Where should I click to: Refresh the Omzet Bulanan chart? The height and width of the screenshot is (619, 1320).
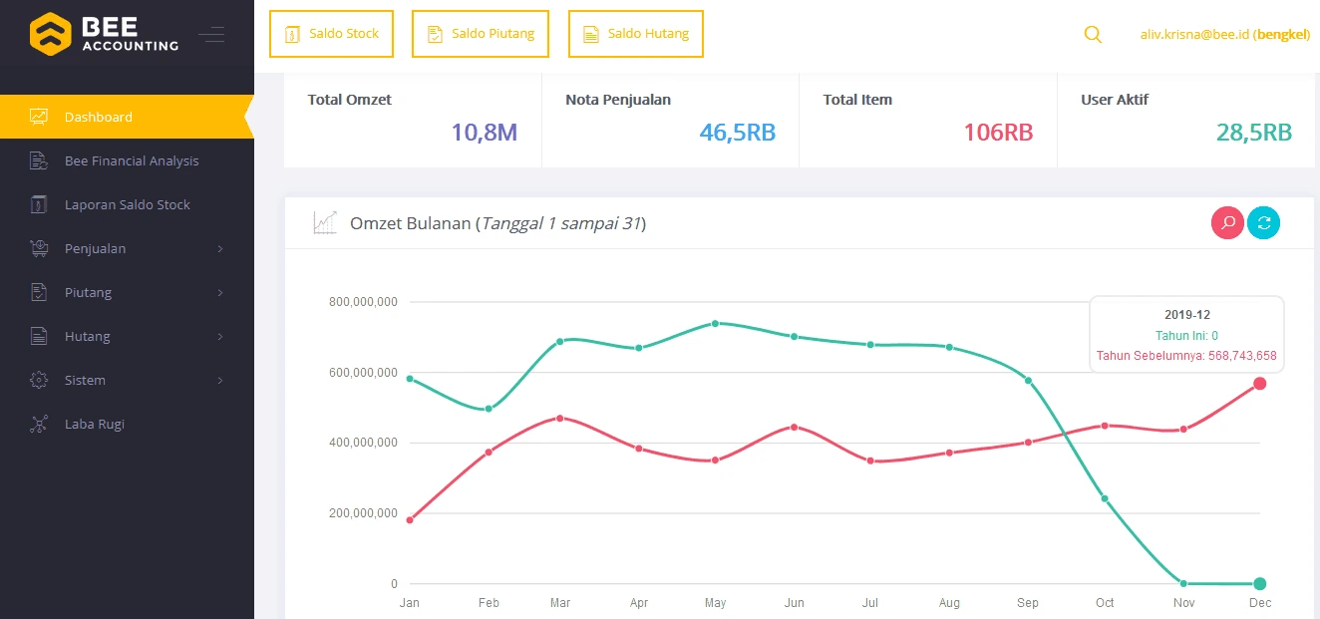click(1263, 222)
